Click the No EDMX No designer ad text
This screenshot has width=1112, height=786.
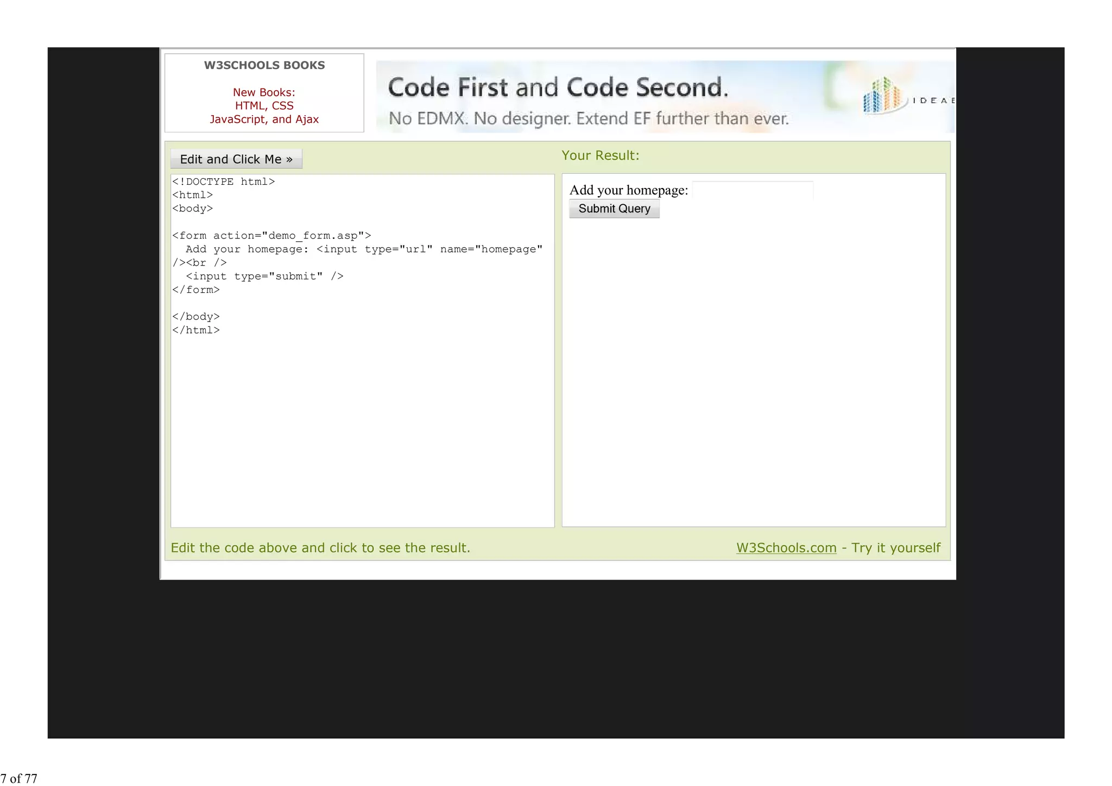[x=589, y=118]
